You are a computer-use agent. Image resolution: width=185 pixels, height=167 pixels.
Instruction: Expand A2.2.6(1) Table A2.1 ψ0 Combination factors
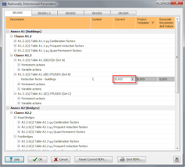pyautogui.click(x=19, y=122)
